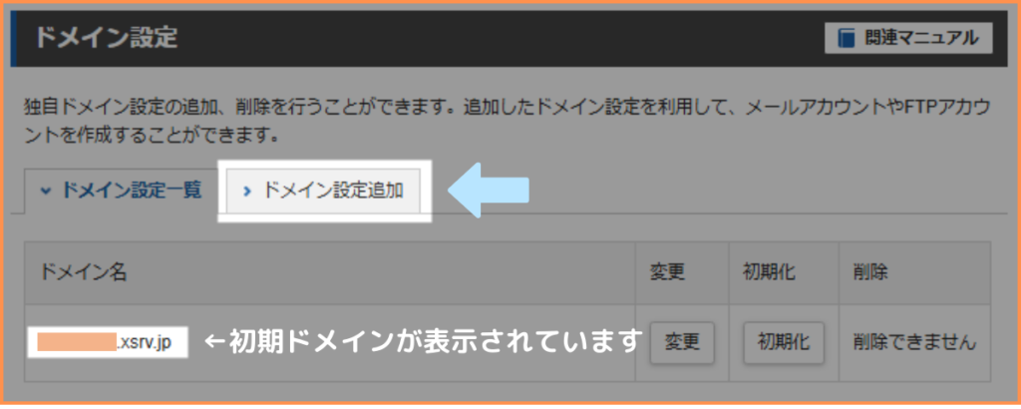Click the 初期化 button for xsrv.jp

click(x=784, y=342)
